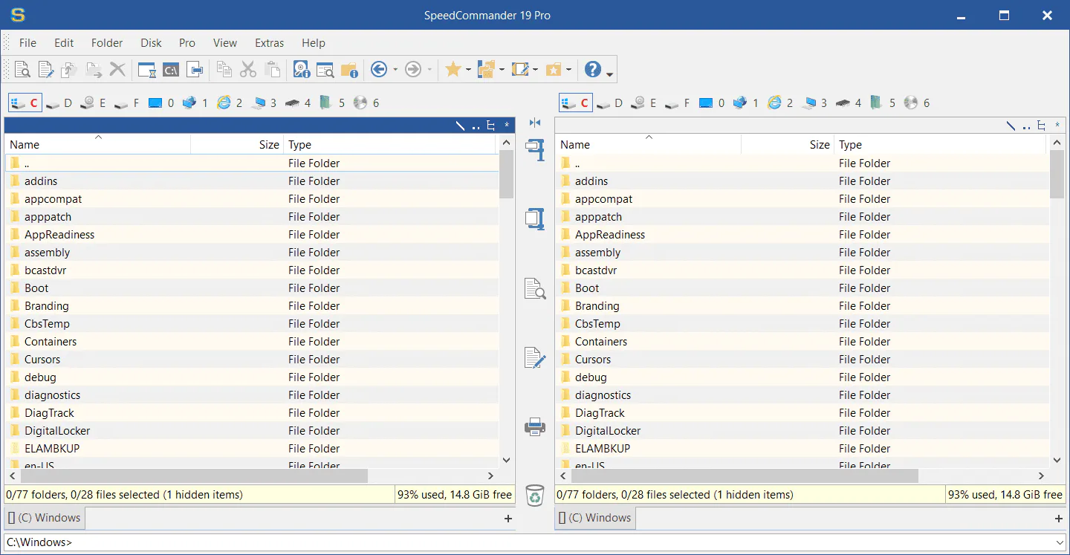Select desktop location 0 in the left panel
The width and height of the screenshot is (1070, 555).
[x=160, y=103]
